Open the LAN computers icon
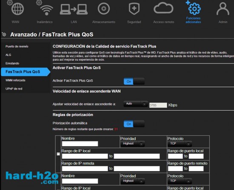 (74, 9)
